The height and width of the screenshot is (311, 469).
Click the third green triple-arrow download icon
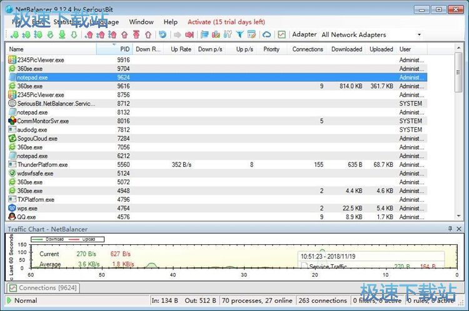[x=38, y=34]
